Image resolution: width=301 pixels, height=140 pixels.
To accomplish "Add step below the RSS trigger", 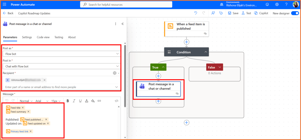I will (187, 42).
